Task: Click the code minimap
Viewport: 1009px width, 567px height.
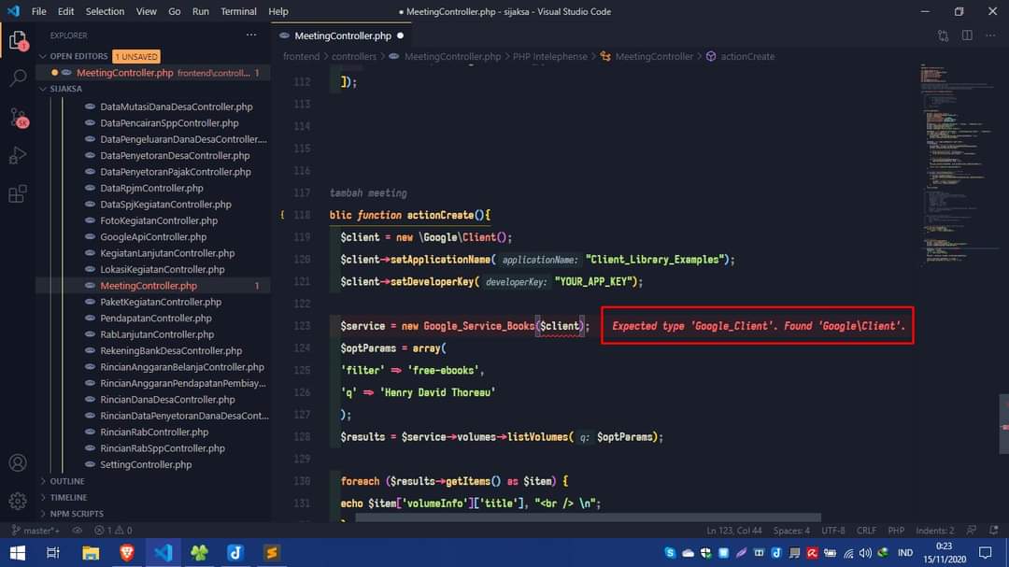Action: pos(959,164)
